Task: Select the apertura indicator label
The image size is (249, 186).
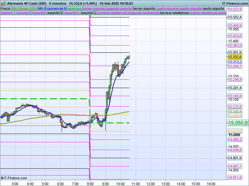Action: click(x=75, y=9)
